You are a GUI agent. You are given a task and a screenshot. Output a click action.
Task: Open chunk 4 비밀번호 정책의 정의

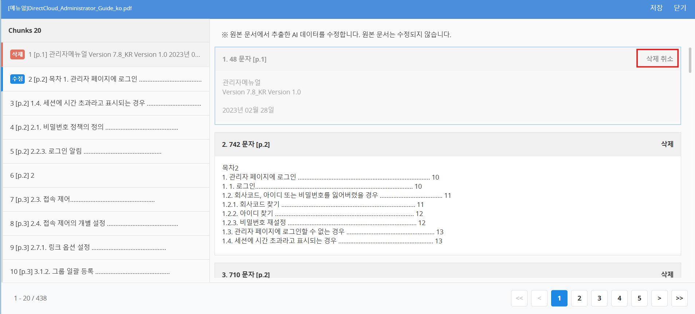pyautogui.click(x=106, y=127)
